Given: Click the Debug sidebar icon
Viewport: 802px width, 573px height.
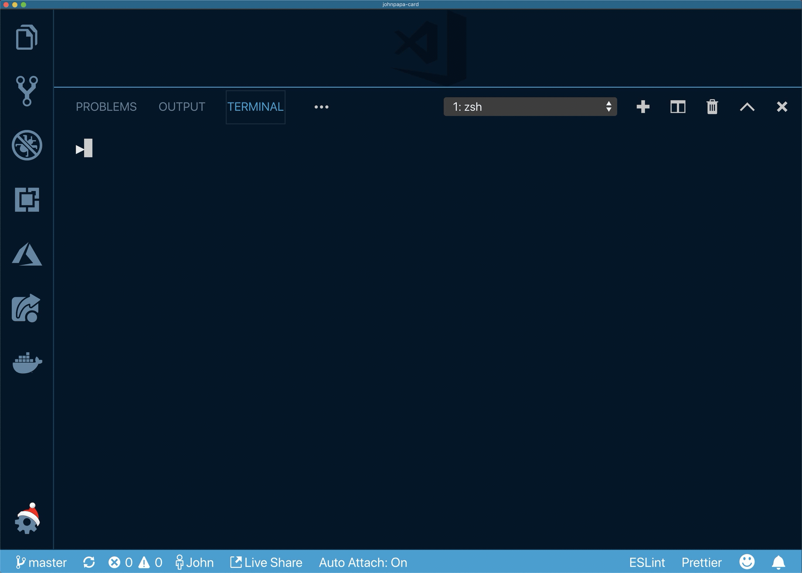Looking at the screenshot, I should click(x=27, y=146).
